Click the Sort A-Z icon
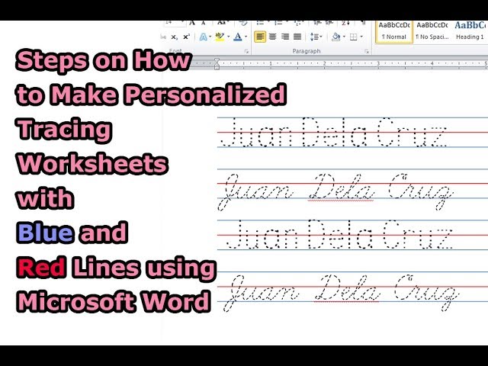Viewport: 488px width, 366px height. click(345, 23)
